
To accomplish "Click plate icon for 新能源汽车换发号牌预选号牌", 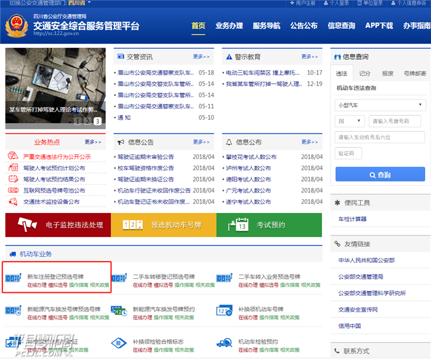I will pyautogui.click(x=13, y=310).
